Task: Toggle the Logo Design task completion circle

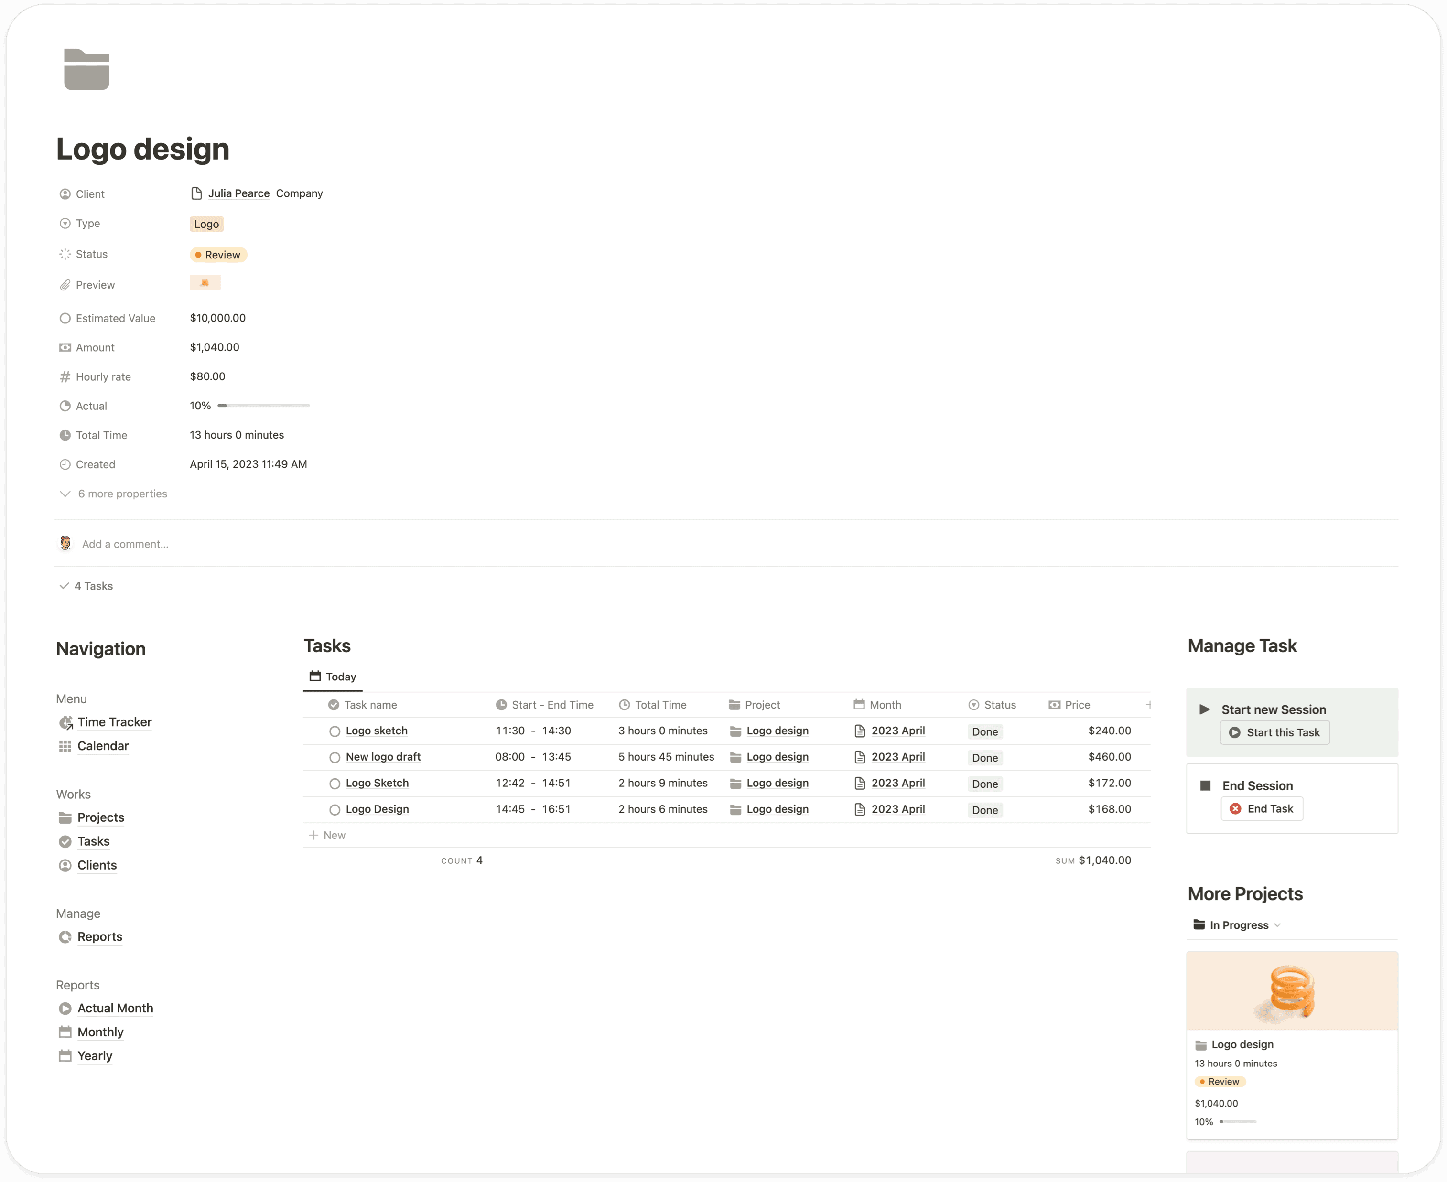Action: tap(335, 809)
